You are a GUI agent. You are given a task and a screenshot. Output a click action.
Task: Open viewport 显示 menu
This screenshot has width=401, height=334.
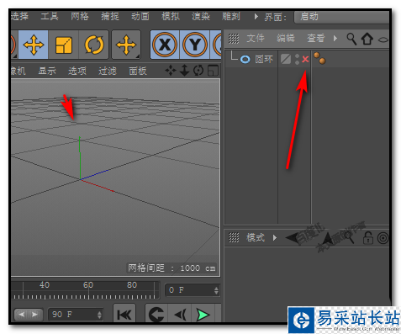[47, 71]
